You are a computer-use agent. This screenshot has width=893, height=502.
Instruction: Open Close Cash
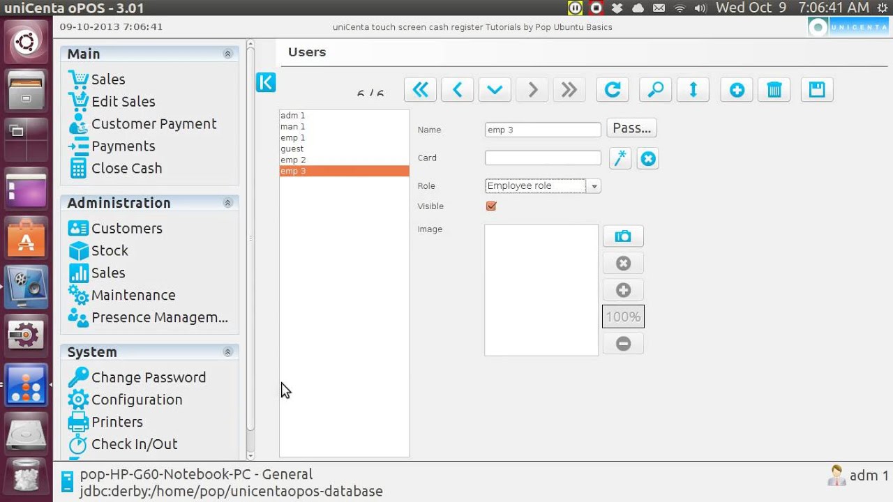115,169
